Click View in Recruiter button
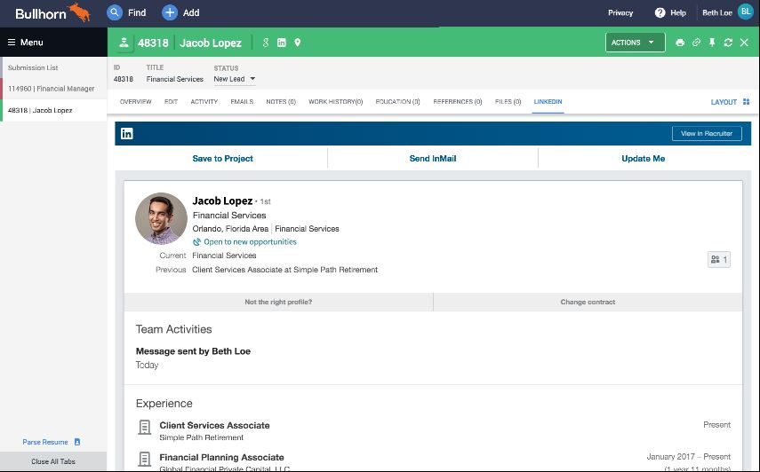 pyautogui.click(x=707, y=133)
